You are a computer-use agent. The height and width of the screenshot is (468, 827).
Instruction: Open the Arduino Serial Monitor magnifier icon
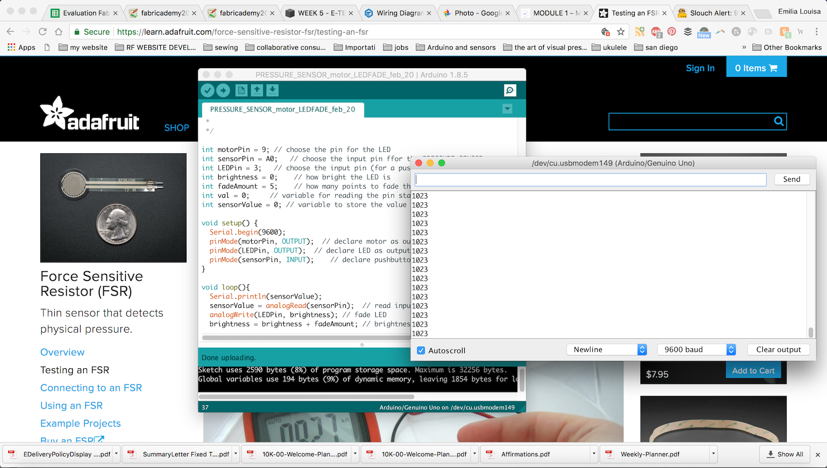(510, 90)
